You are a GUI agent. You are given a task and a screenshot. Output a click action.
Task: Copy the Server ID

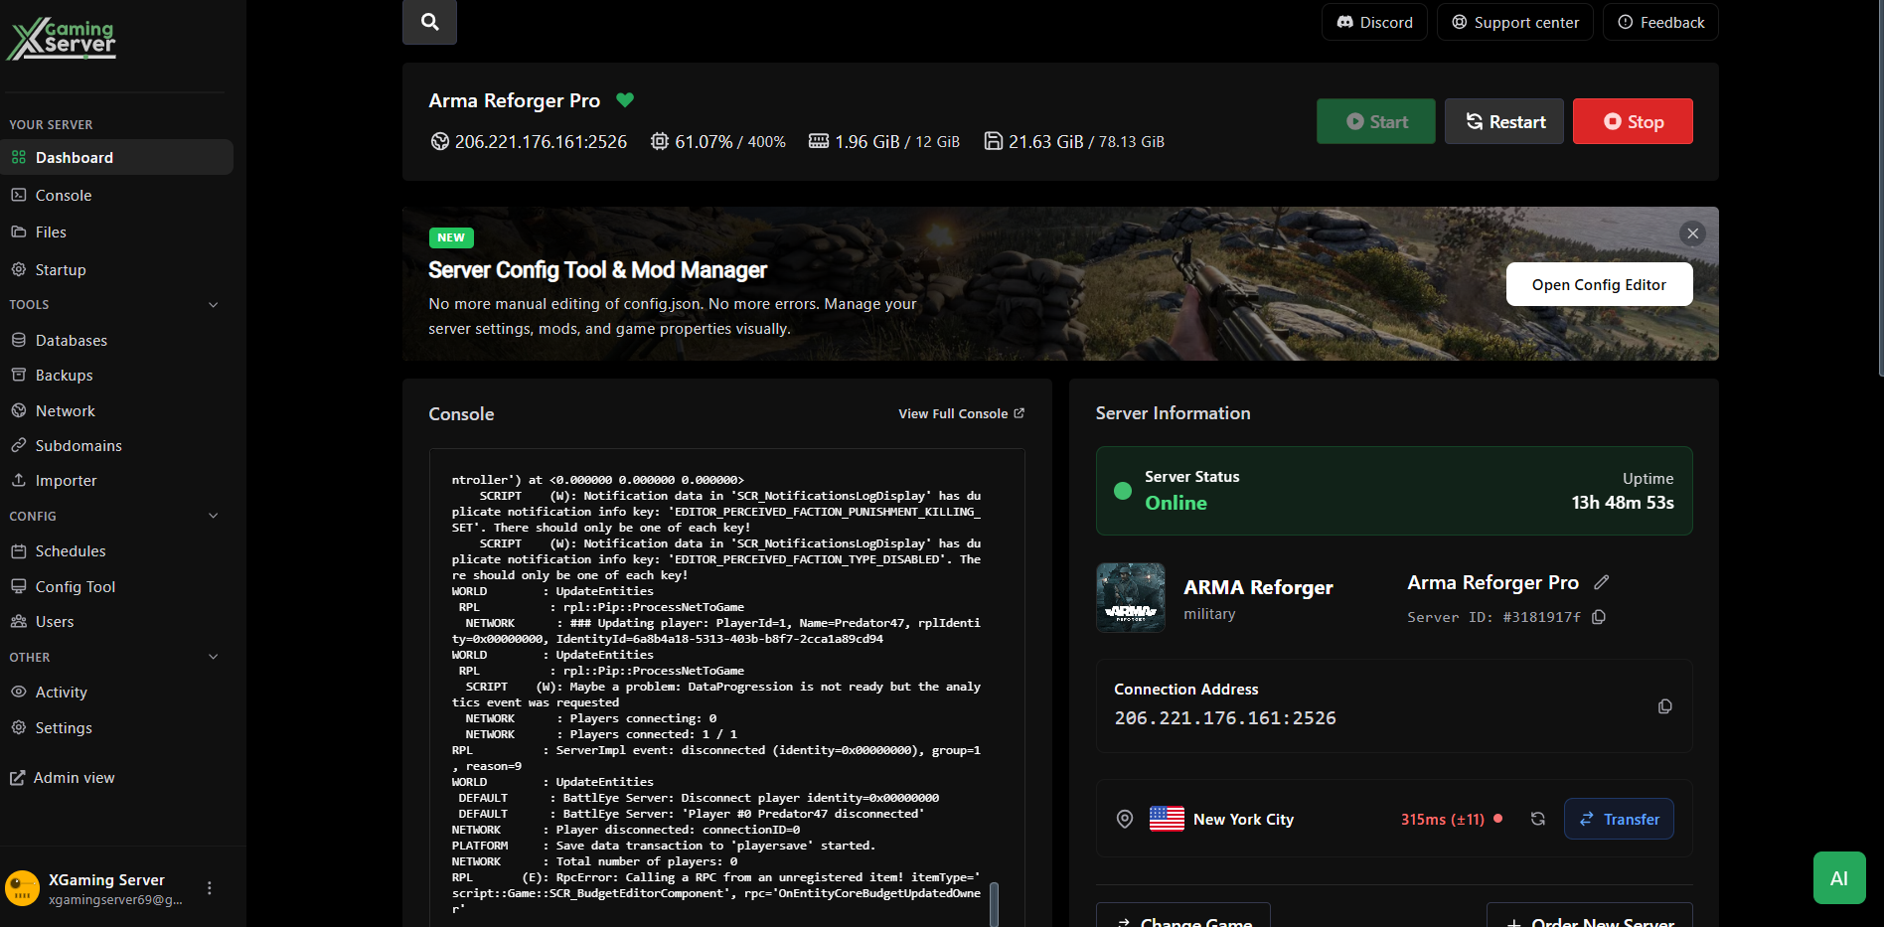(x=1598, y=617)
